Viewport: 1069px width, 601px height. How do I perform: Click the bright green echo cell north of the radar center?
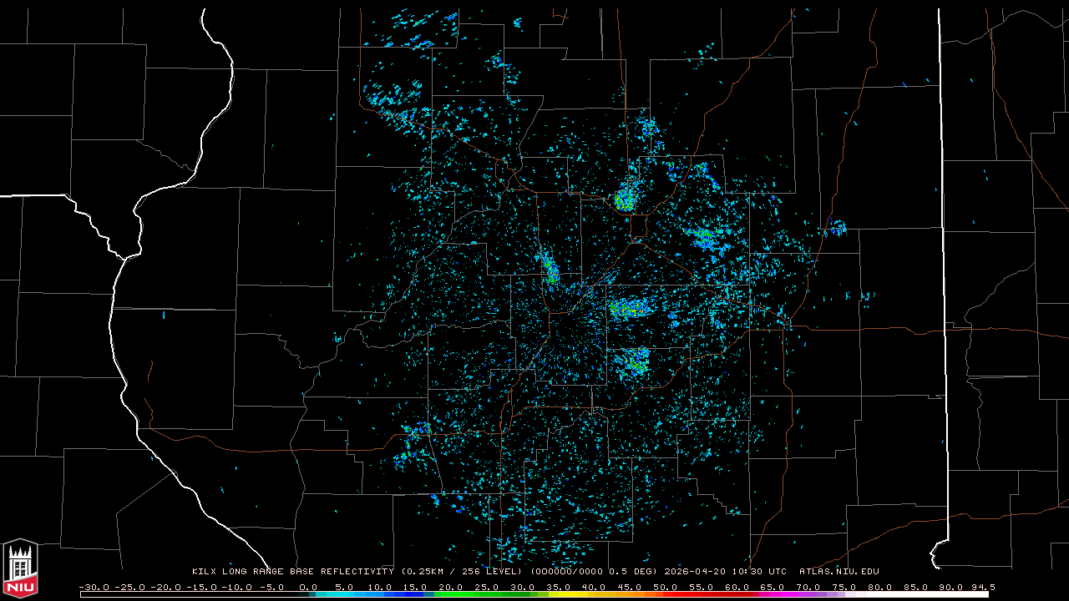point(625,200)
